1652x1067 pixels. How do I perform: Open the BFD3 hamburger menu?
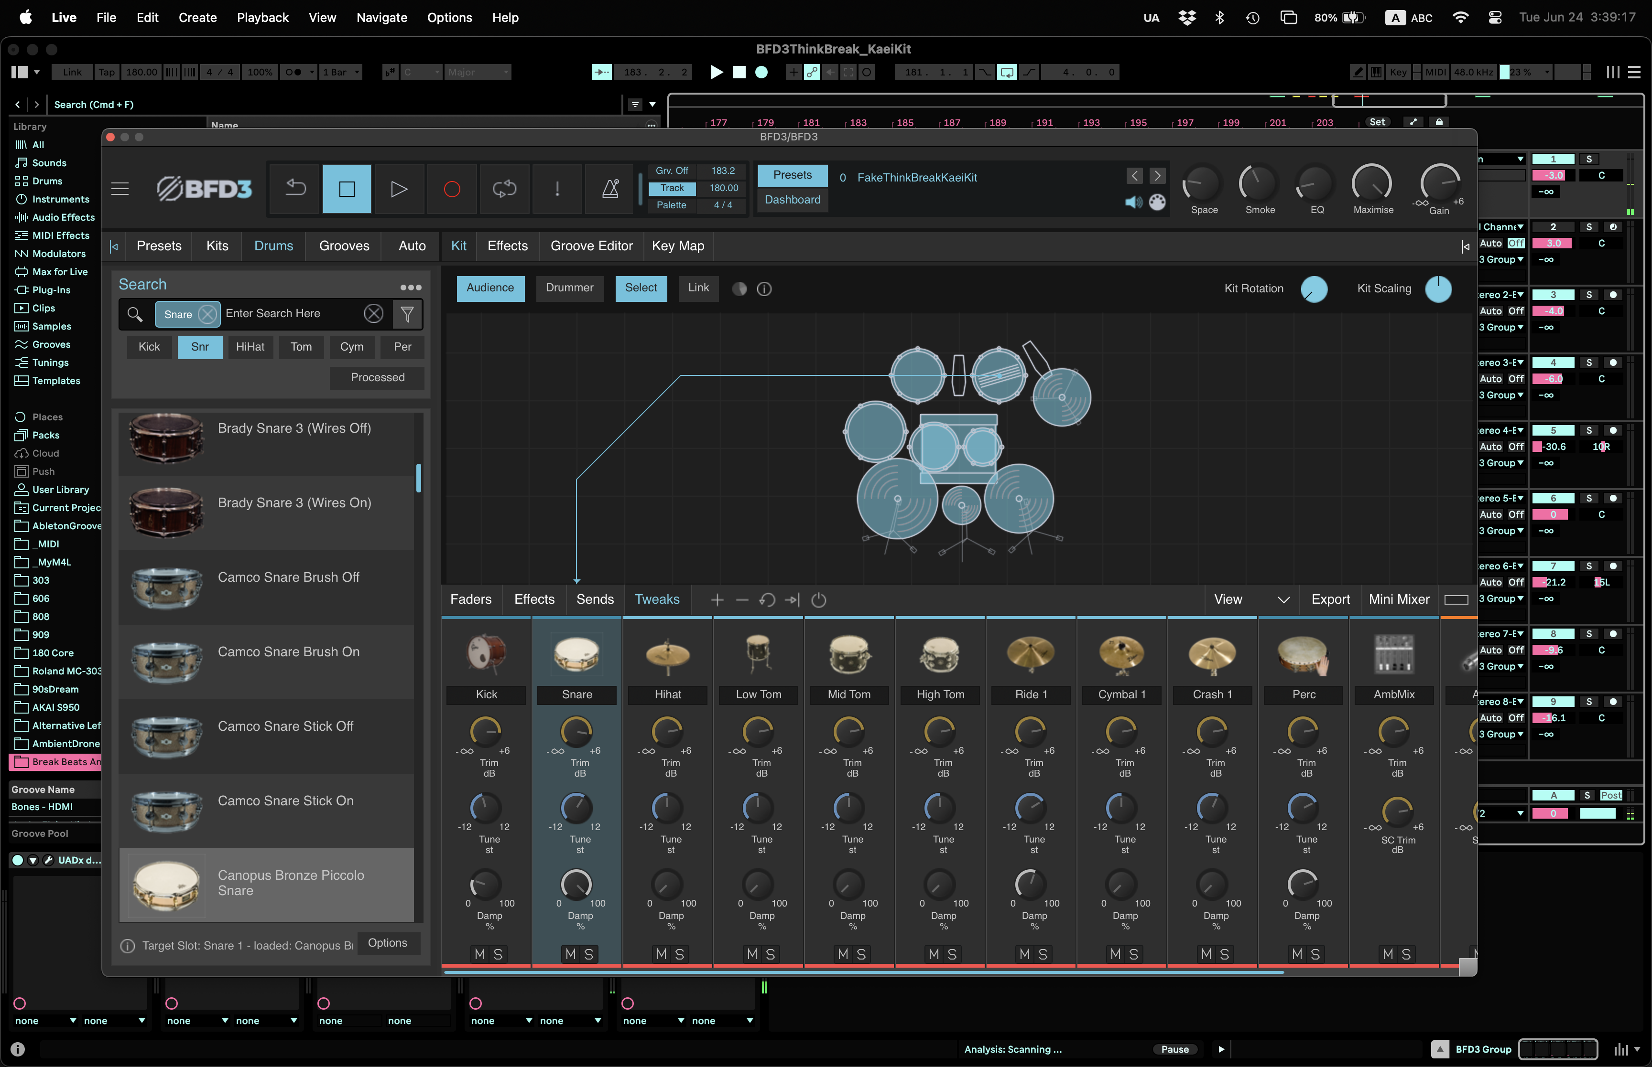click(x=120, y=189)
